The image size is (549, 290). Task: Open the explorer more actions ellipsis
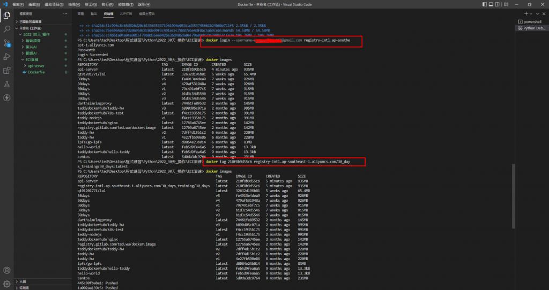[65, 13]
